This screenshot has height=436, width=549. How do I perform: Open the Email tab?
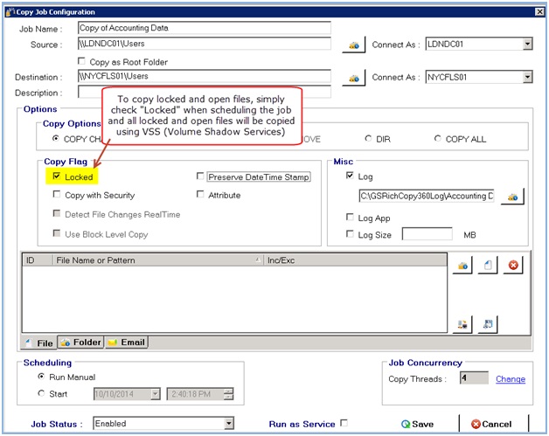[127, 343]
